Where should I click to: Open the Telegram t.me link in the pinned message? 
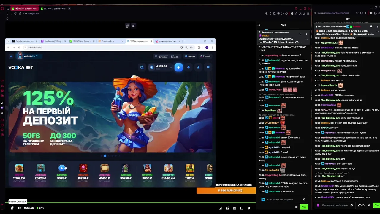[x=289, y=42]
